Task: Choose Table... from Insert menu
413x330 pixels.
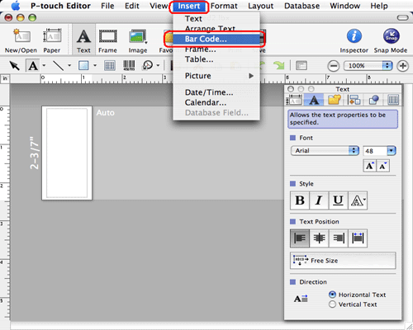Action: point(216,59)
